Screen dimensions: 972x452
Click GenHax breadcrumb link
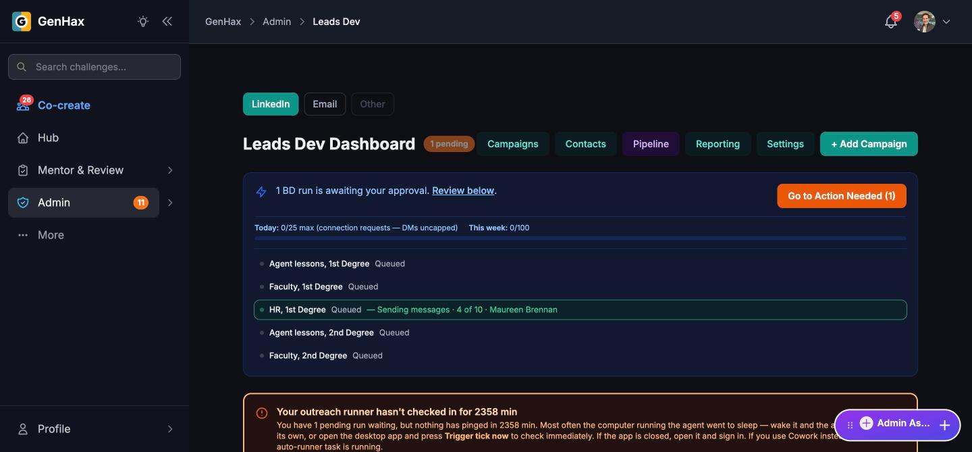point(223,22)
